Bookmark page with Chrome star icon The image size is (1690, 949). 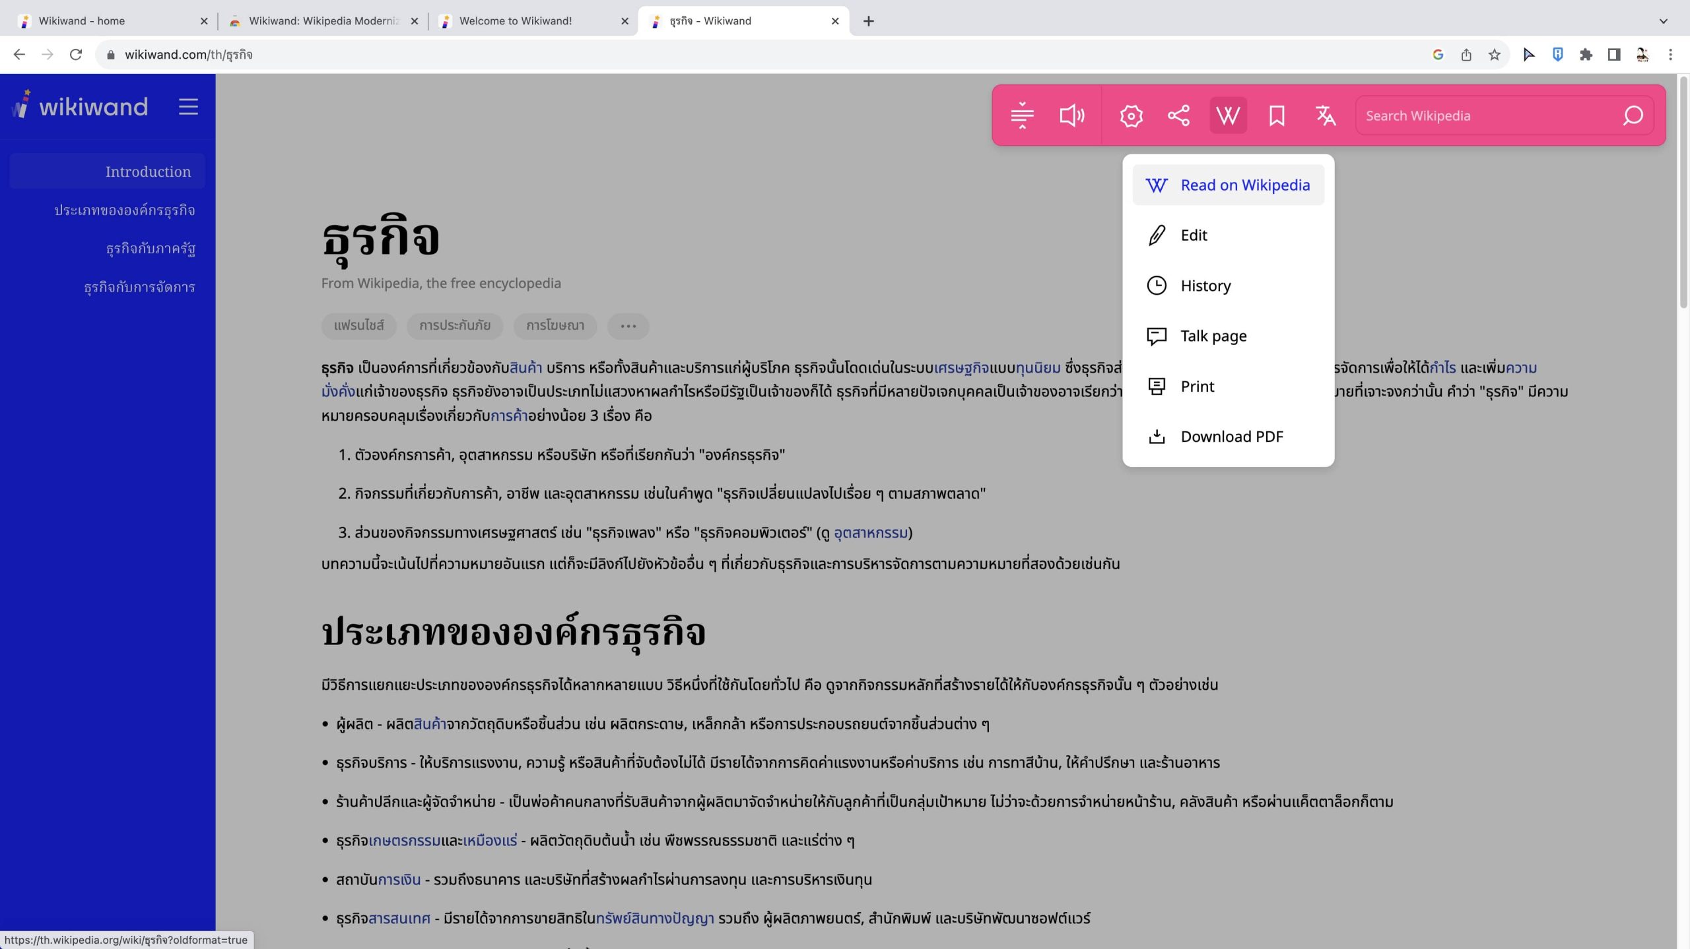tap(1495, 55)
